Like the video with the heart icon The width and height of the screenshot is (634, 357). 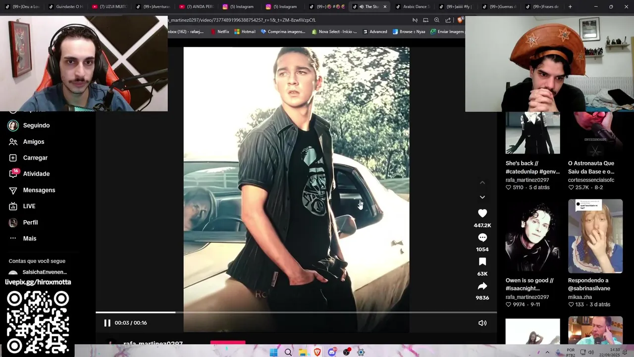click(482, 213)
